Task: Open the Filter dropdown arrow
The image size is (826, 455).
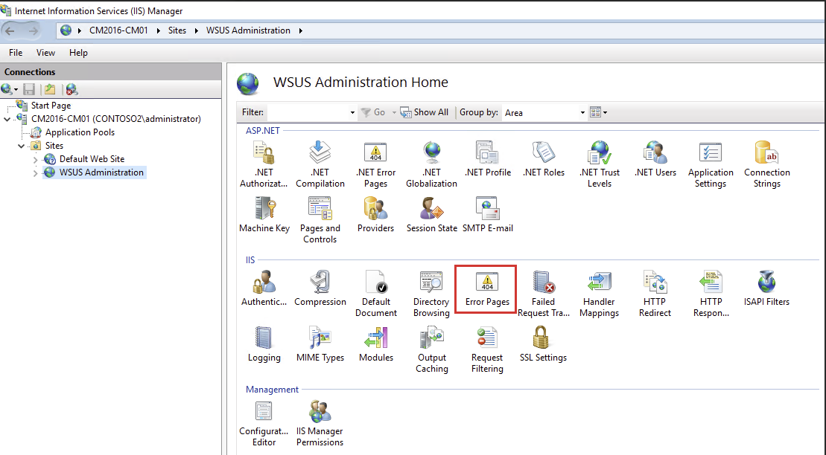Action: [352, 112]
